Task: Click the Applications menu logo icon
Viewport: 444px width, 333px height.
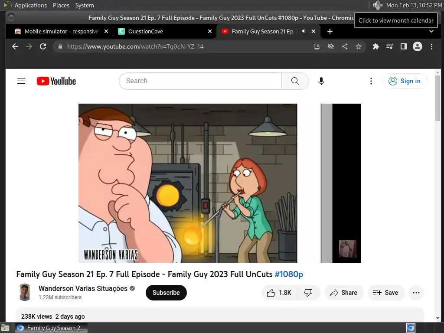Action: click(x=7, y=5)
